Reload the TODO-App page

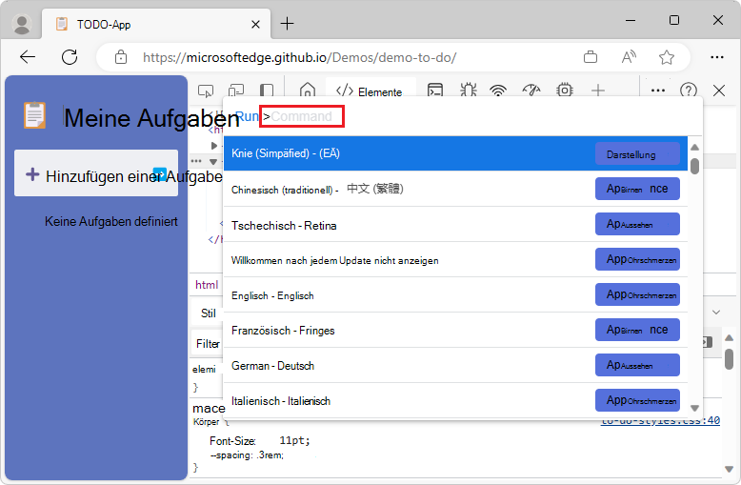coord(70,57)
